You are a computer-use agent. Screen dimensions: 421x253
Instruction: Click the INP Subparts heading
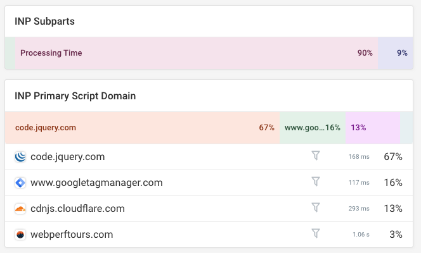click(44, 22)
